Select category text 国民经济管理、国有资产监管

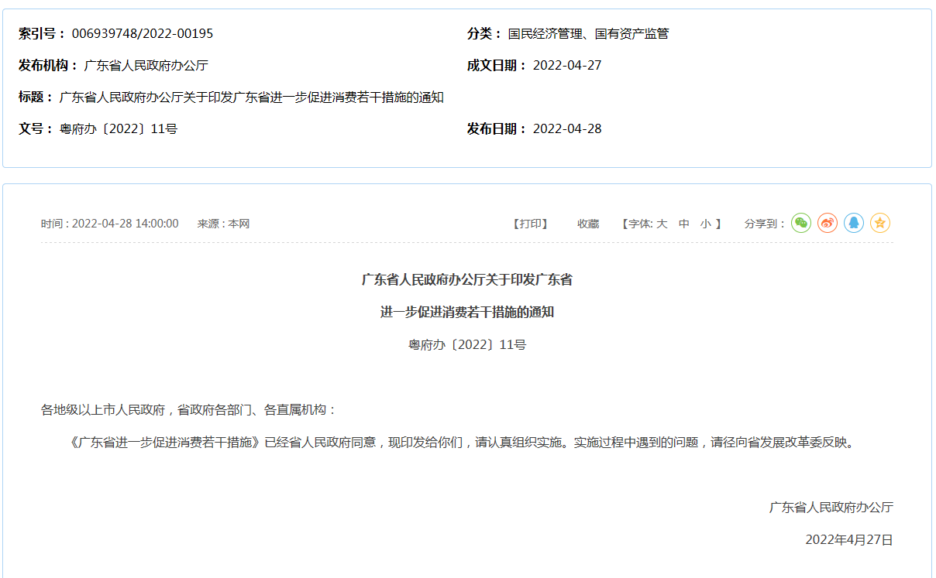click(x=588, y=33)
